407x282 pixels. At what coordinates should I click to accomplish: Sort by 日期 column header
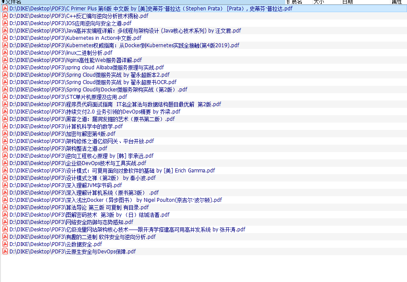pyautogui.click(x=366, y=2)
